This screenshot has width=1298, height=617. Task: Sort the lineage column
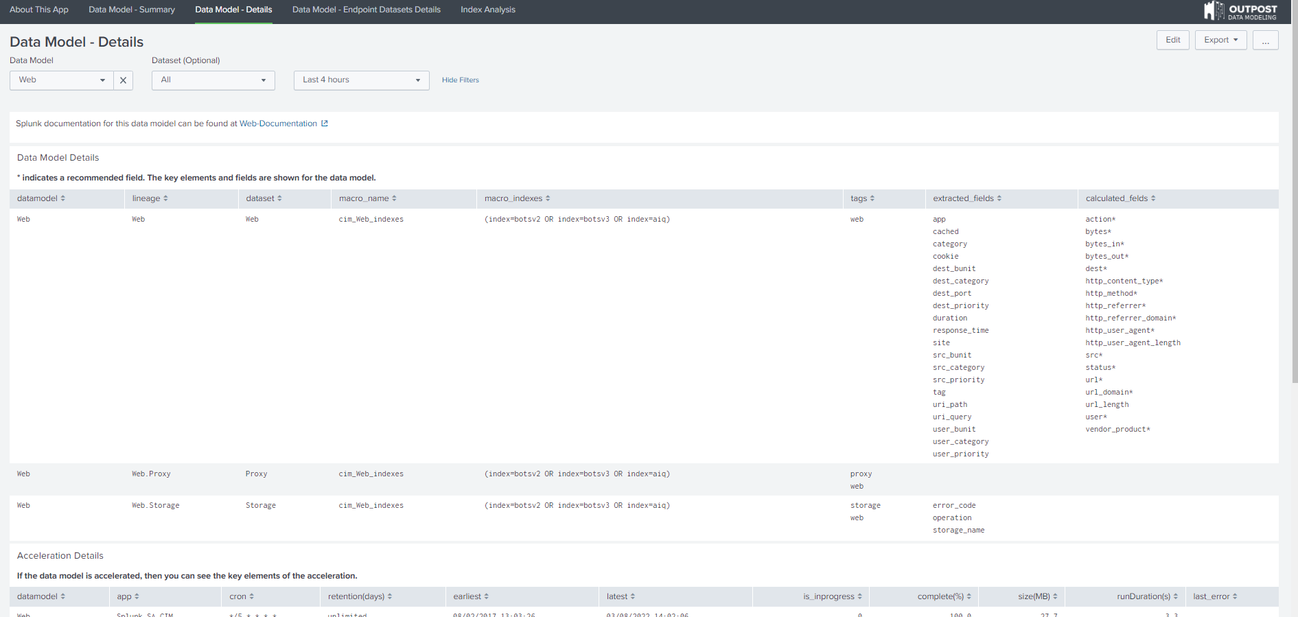tap(150, 198)
